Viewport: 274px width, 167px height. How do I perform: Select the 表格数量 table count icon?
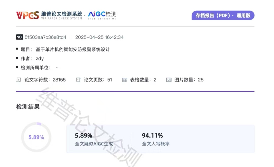(124, 80)
